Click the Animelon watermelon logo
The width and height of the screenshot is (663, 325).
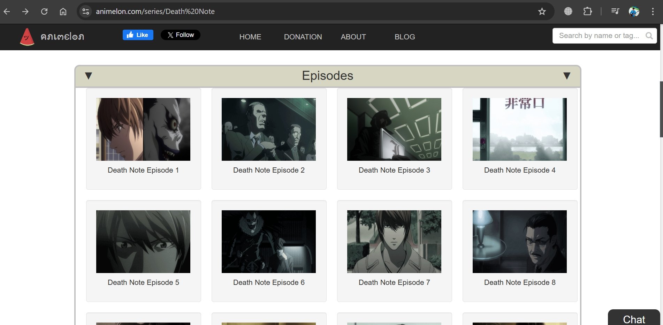27,37
